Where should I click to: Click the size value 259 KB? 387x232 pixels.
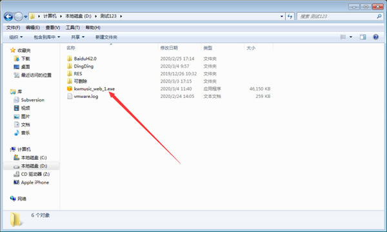click(x=263, y=97)
